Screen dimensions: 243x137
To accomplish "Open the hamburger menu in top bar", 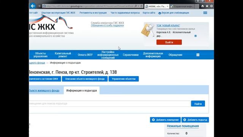I will pyautogui.click(x=205, y=13).
